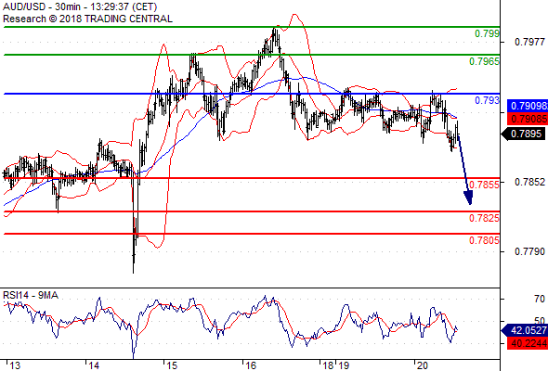
Task: Click the blue downward forecast arrow
Action: pos(465,169)
